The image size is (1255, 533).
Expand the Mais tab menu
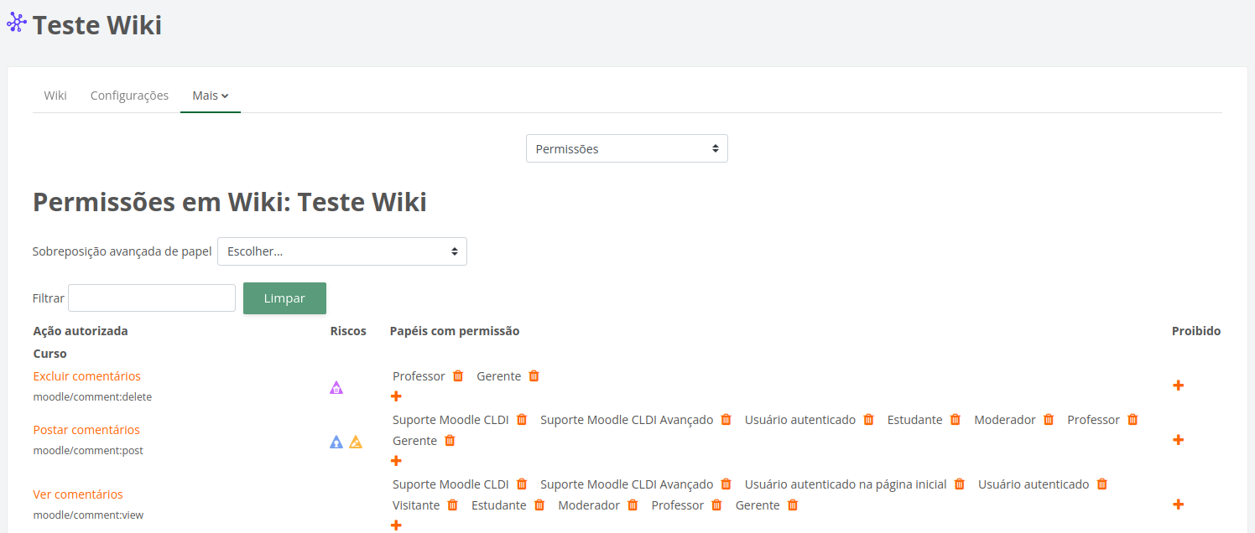(210, 95)
